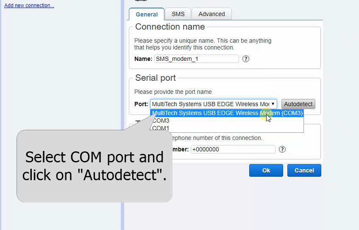The image size is (359, 230).
Task: Confirm with the Ok button
Action: click(x=266, y=170)
